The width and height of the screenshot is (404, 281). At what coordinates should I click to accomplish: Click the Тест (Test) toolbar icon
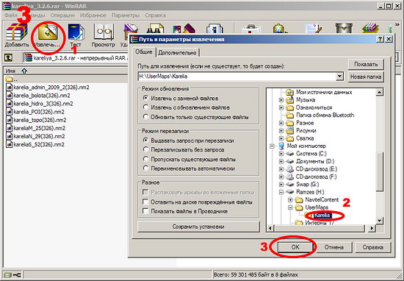tap(76, 35)
